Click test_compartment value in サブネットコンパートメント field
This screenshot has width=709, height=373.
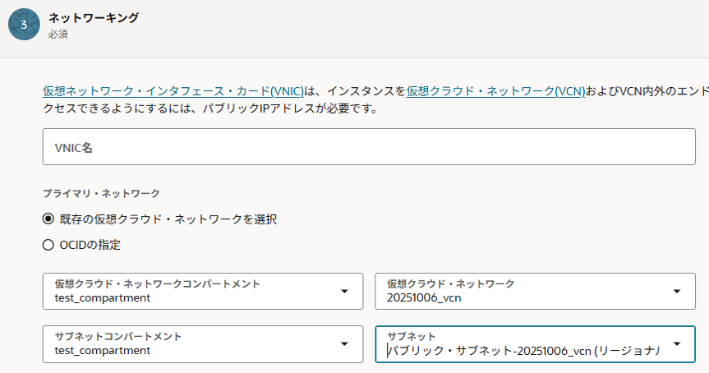[103, 350]
